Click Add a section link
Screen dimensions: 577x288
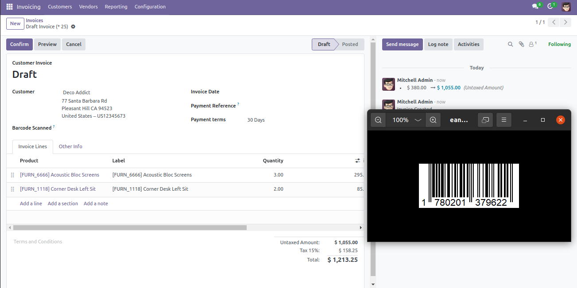[x=63, y=204]
